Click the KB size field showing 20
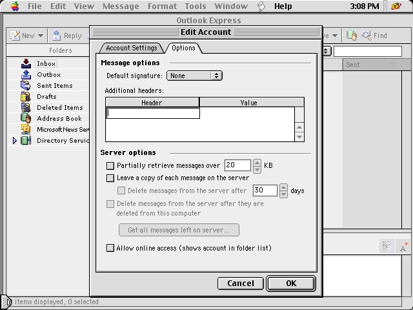 click(237, 165)
